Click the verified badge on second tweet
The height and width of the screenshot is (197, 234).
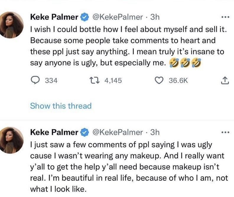85,132
